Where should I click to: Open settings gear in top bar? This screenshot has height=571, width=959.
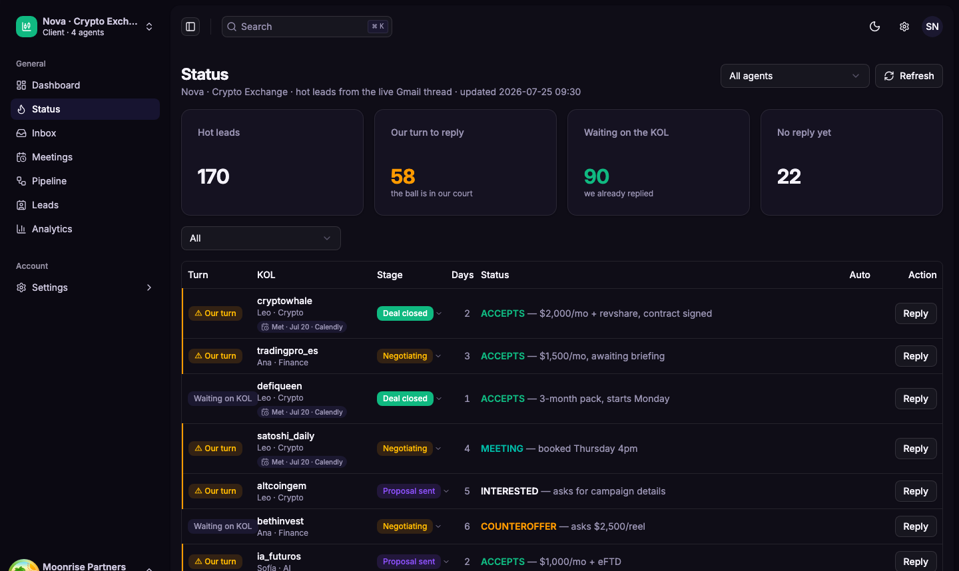(x=904, y=27)
